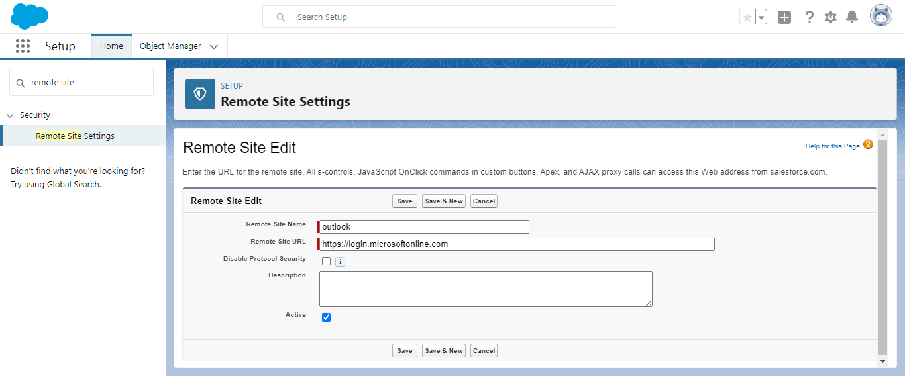Click the Disable Protocol Security info icon
This screenshot has height=376, width=905.
(x=340, y=262)
